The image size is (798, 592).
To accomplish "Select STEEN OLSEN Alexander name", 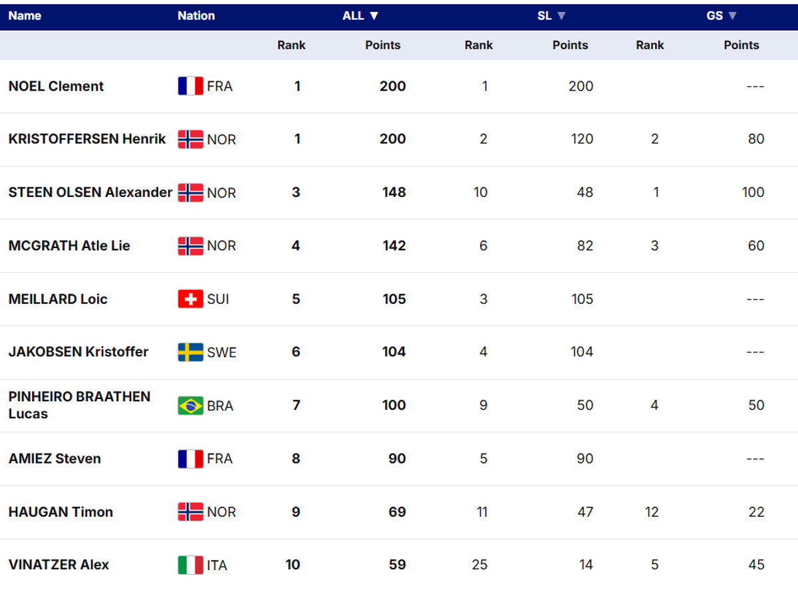I will (x=90, y=193).
